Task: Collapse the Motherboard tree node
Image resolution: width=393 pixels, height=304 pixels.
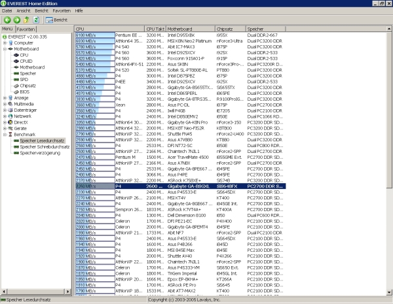Action: coord(5,49)
